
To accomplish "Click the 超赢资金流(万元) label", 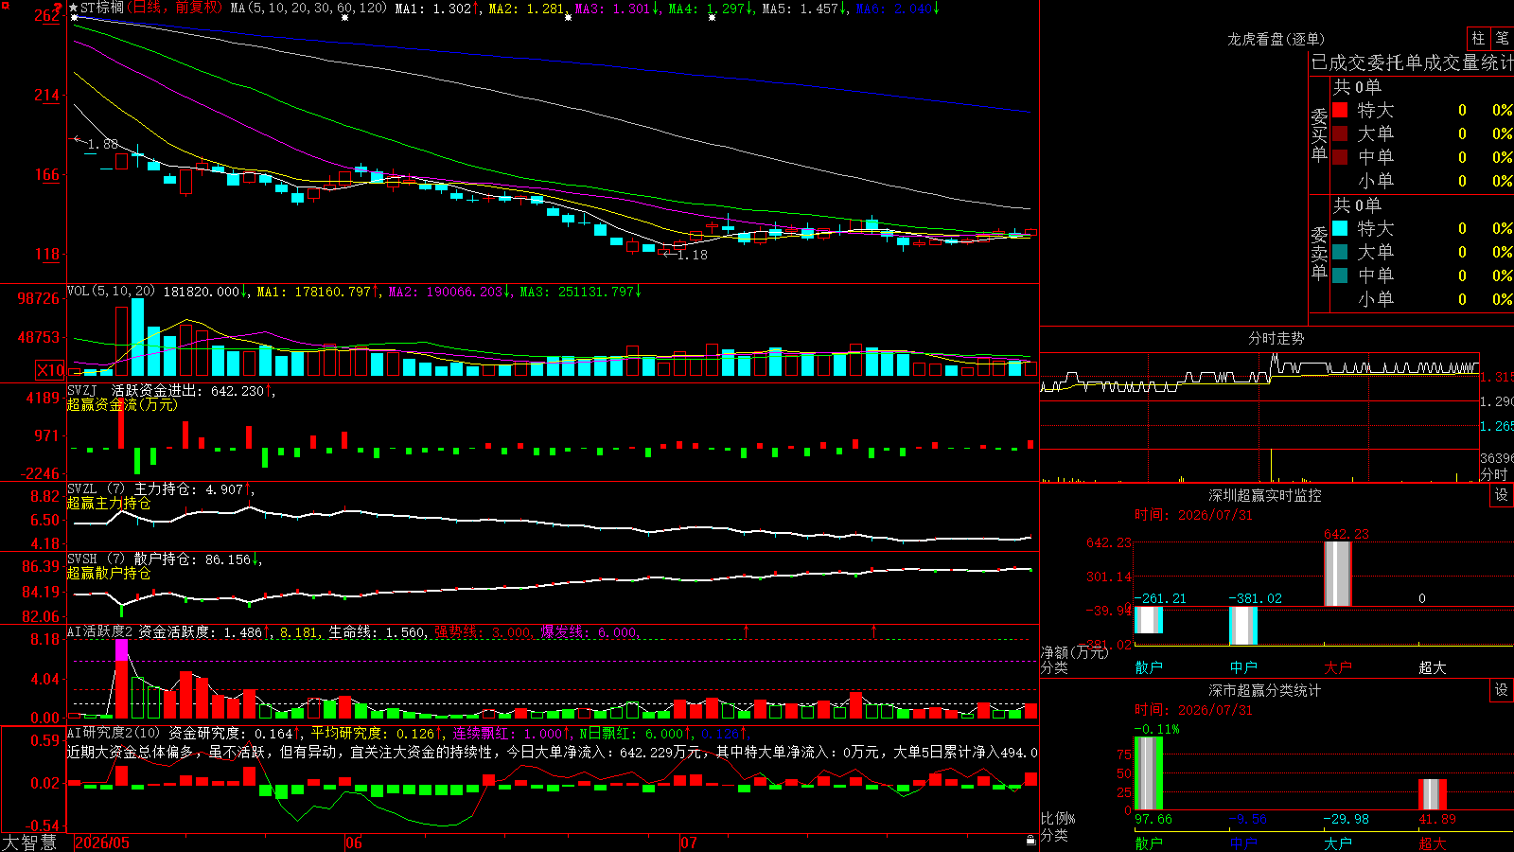I will [122, 404].
